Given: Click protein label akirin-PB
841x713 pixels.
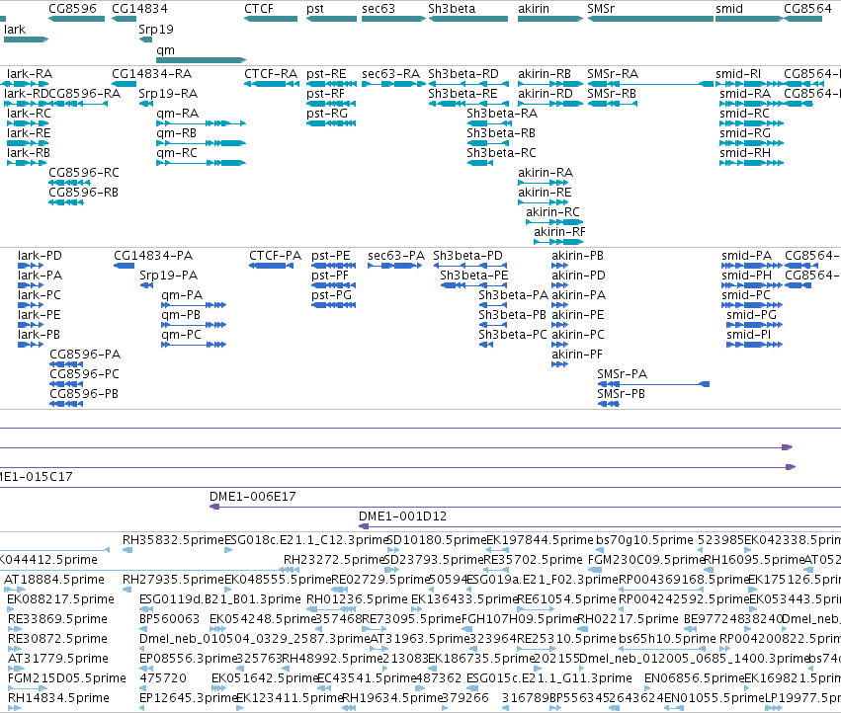Looking at the screenshot, I should click(578, 256).
